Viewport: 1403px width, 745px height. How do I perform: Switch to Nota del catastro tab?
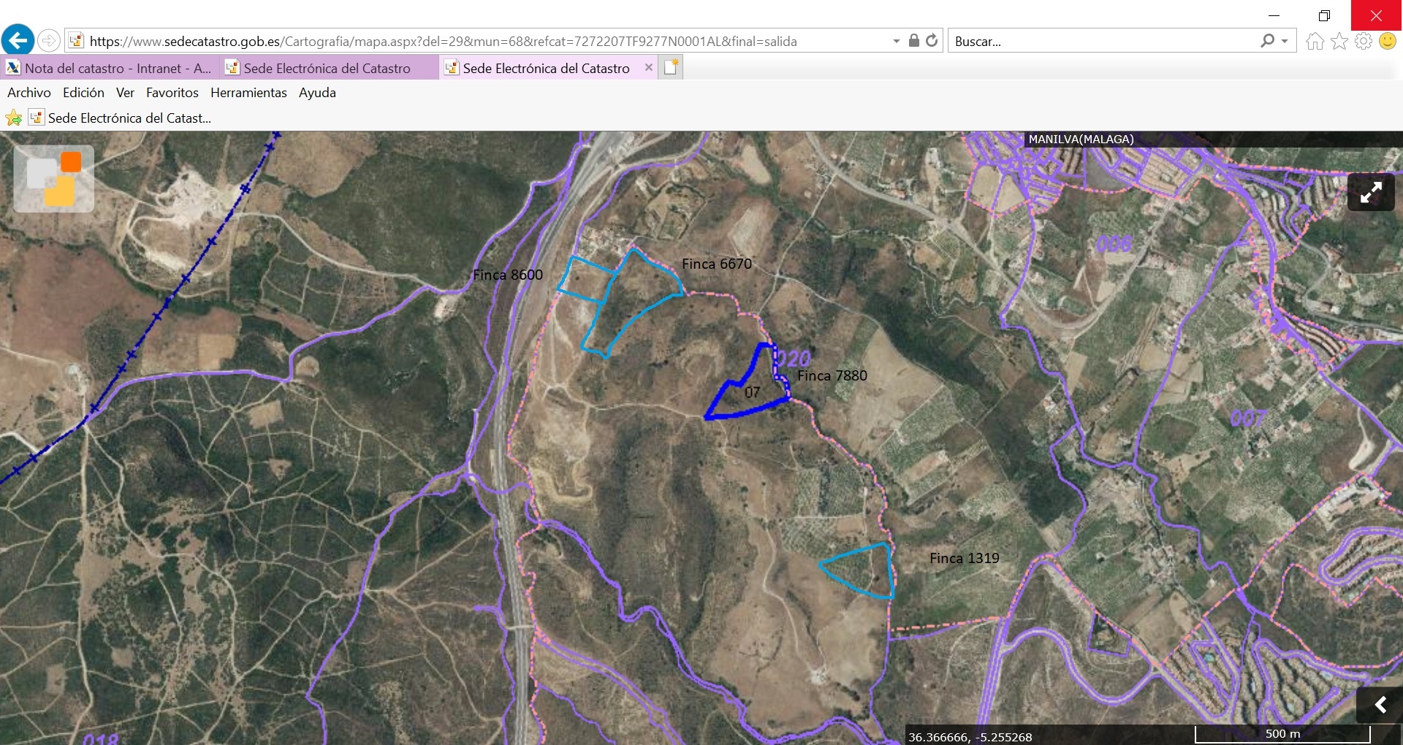(x=110, y=68)
